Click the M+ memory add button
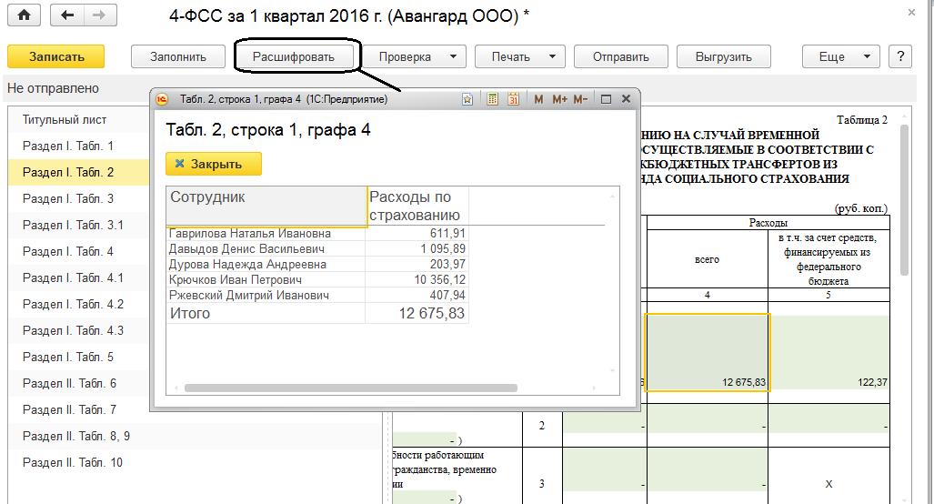The image size is (934, 504). 559,99
